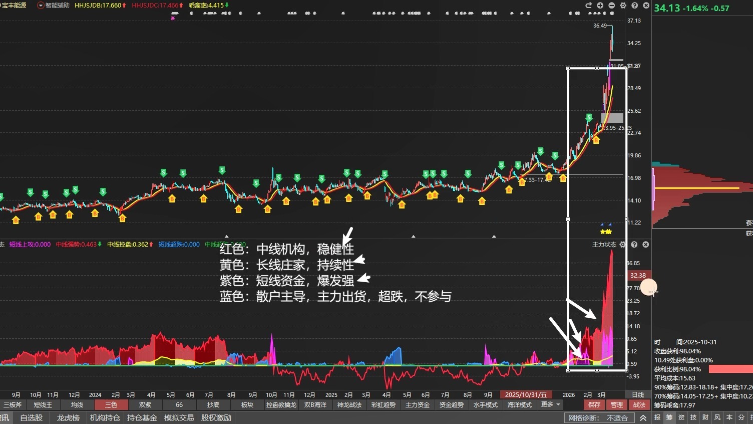The height and width of the screenshot is (424, 753).
Task: Open main chart settings via gear icon
Action: (623, 6)
